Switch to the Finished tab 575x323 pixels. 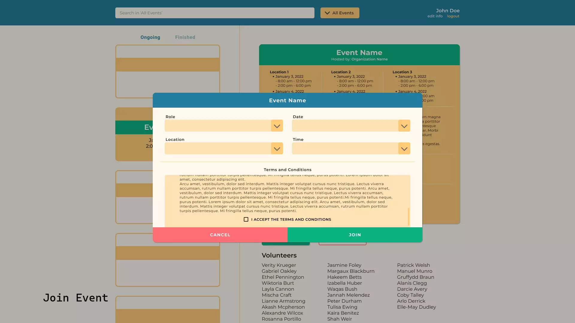coord(185,37)
